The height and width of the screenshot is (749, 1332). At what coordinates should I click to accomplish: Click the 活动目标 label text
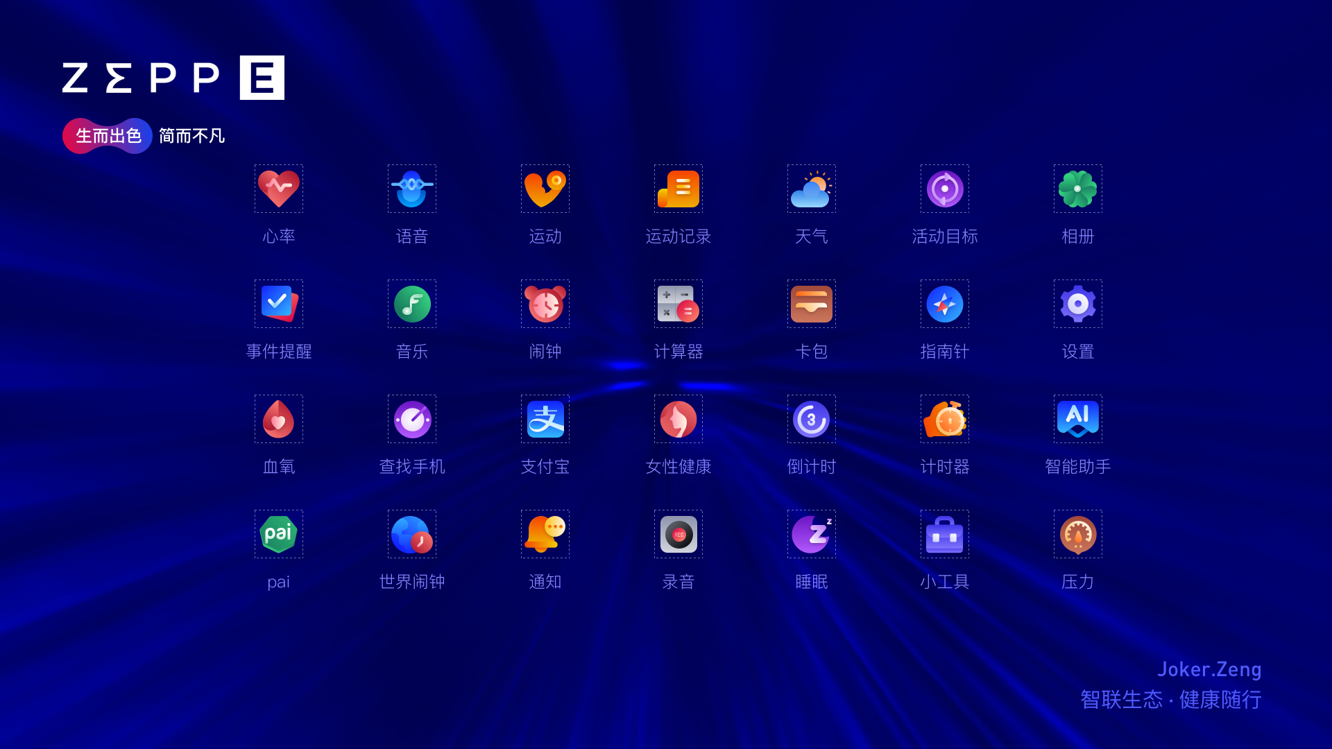coord(945,236)
